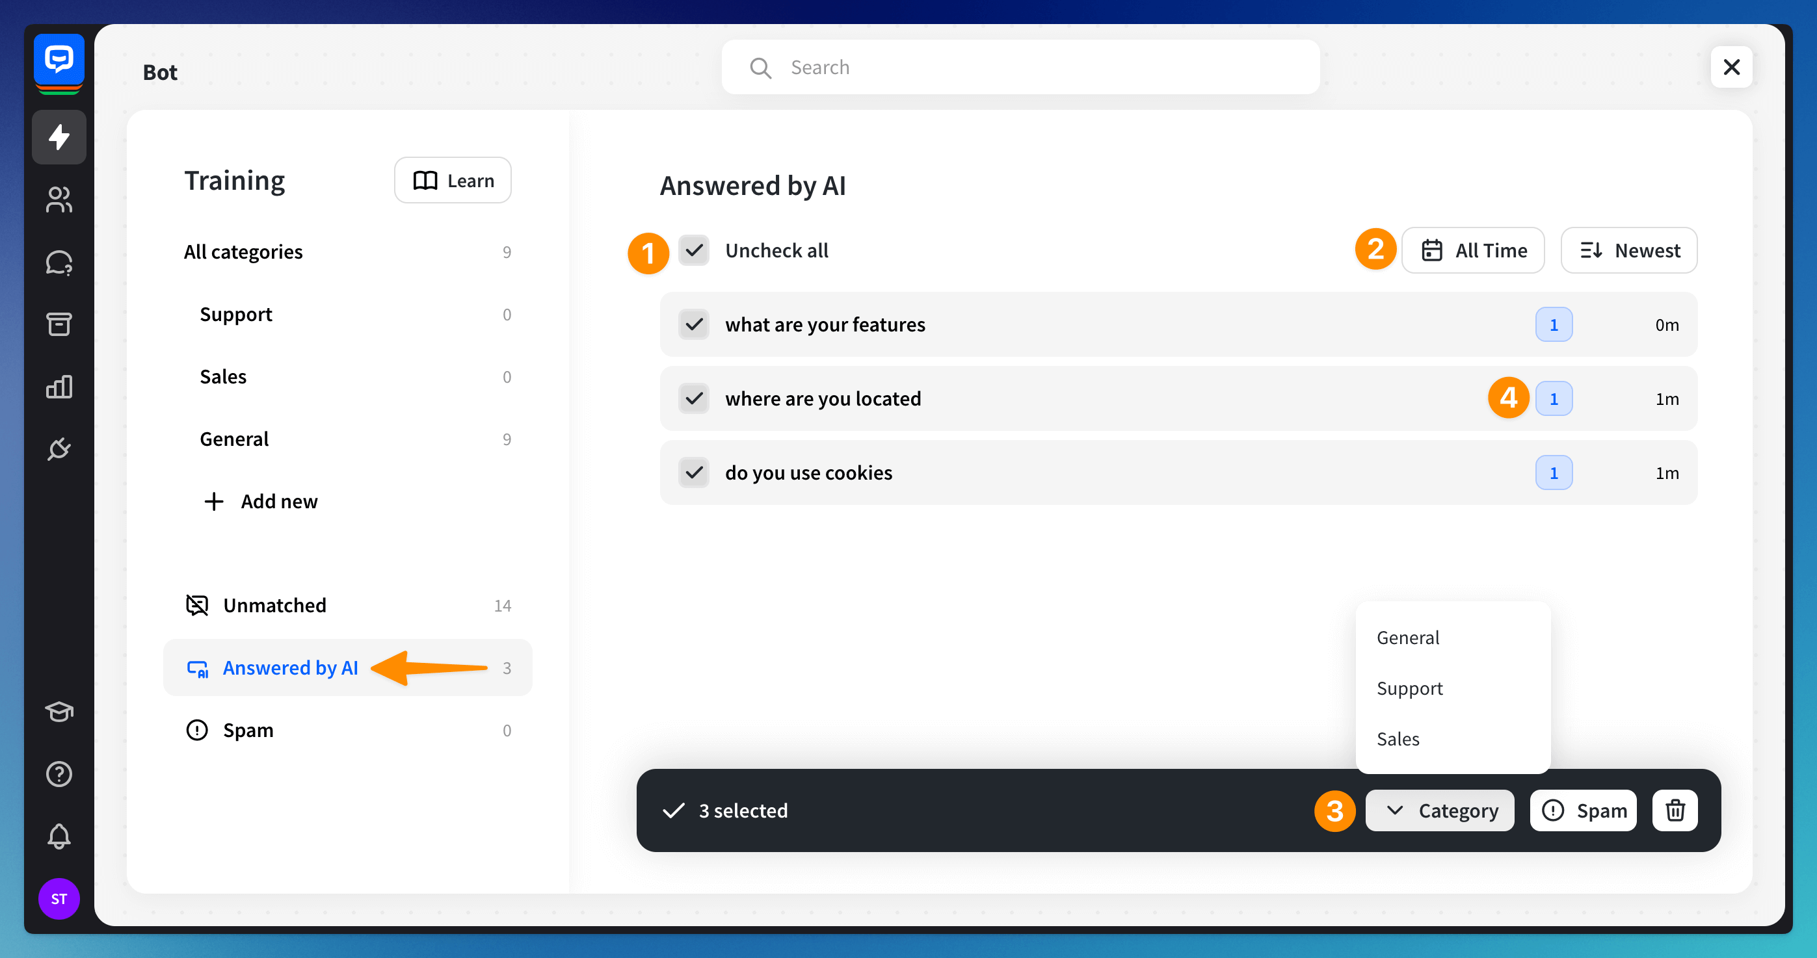The width and height of the screenshot is (1817, 958).
Task: Open the chat bubble conversations icon
Action: [x=59, y=262]
